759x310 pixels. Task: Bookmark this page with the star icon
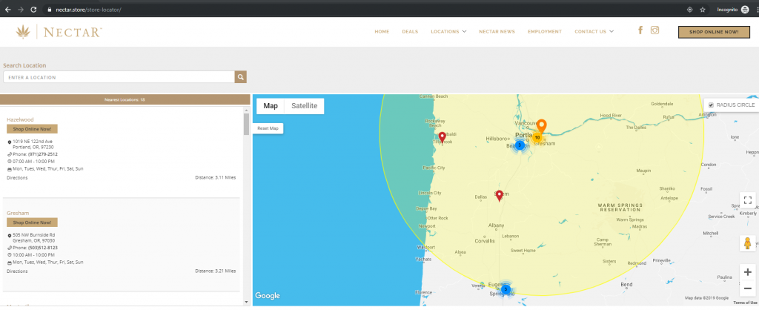pyautogui.click(x=703, y=10)
